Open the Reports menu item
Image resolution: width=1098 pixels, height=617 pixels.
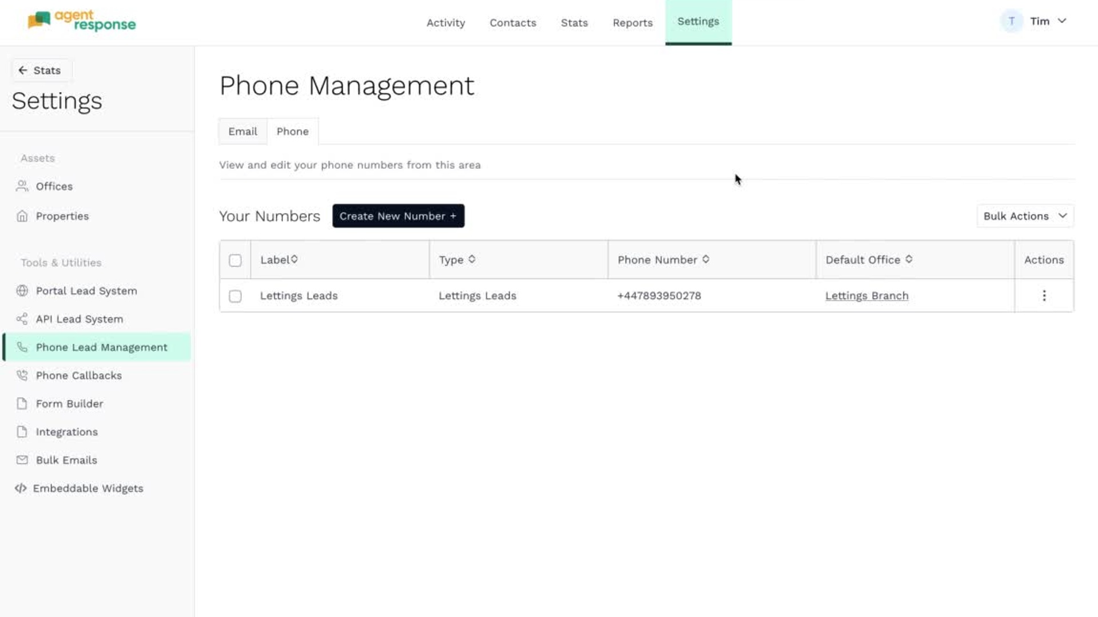pyautogui.click(x=632, y=23)
